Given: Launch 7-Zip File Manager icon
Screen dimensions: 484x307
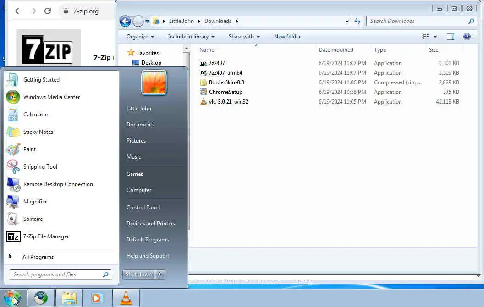Looking at the screenshot, I should coord(13,236).
